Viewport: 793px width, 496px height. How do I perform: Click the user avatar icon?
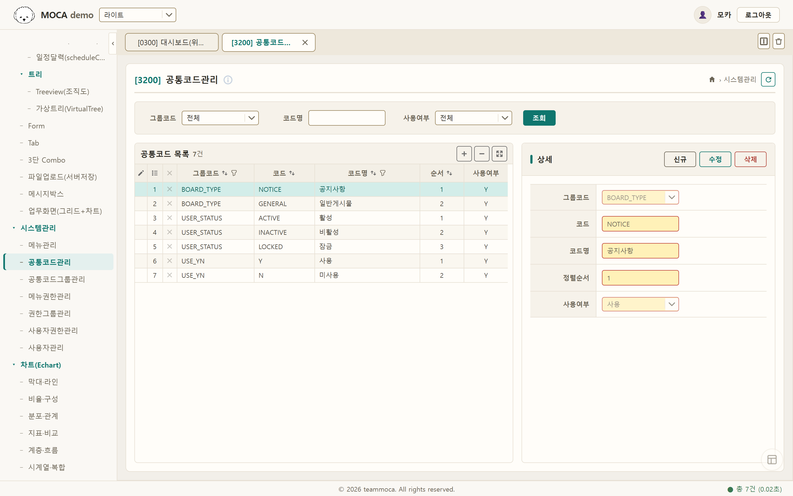(702, 15)
